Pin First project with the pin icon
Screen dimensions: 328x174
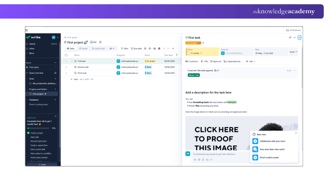coord(100,42)
